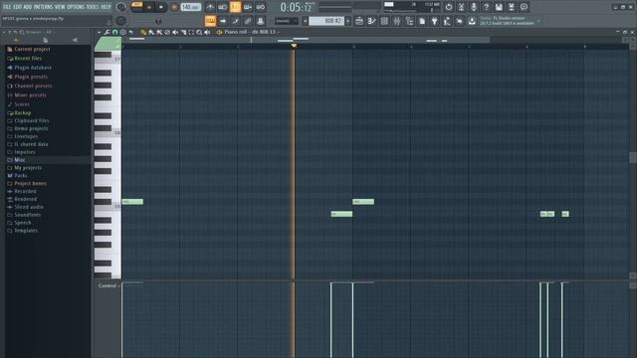
Task: Select the Slice tool in piano roll
Action: (183, 32)
